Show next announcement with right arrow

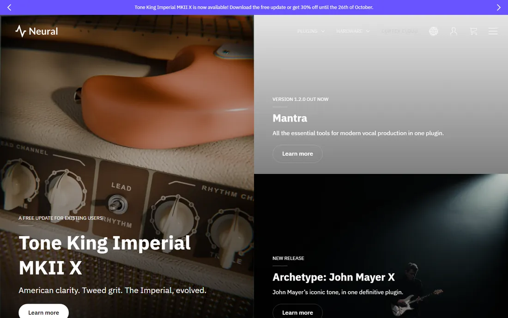[499, 7]
